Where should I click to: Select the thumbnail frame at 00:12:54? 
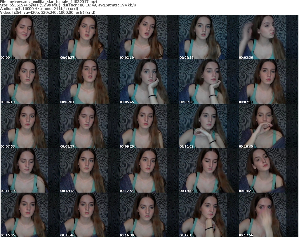[149, 171]
